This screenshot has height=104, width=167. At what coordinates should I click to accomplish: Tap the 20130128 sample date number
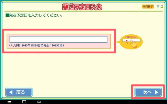58,46
